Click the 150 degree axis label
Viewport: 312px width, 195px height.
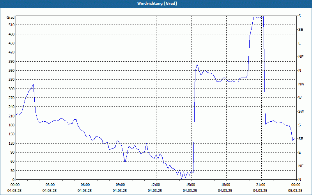(12, 134)
